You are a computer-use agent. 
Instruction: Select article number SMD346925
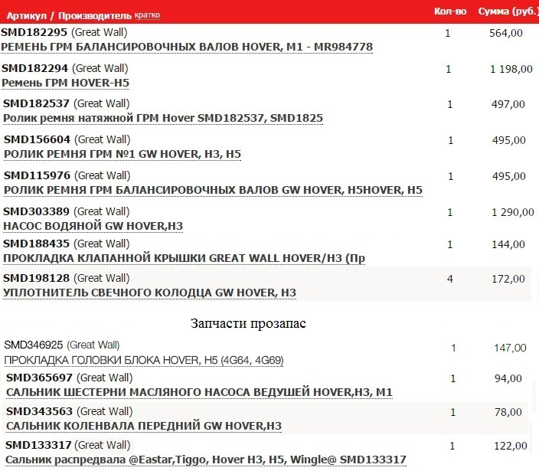pos(34,345)
